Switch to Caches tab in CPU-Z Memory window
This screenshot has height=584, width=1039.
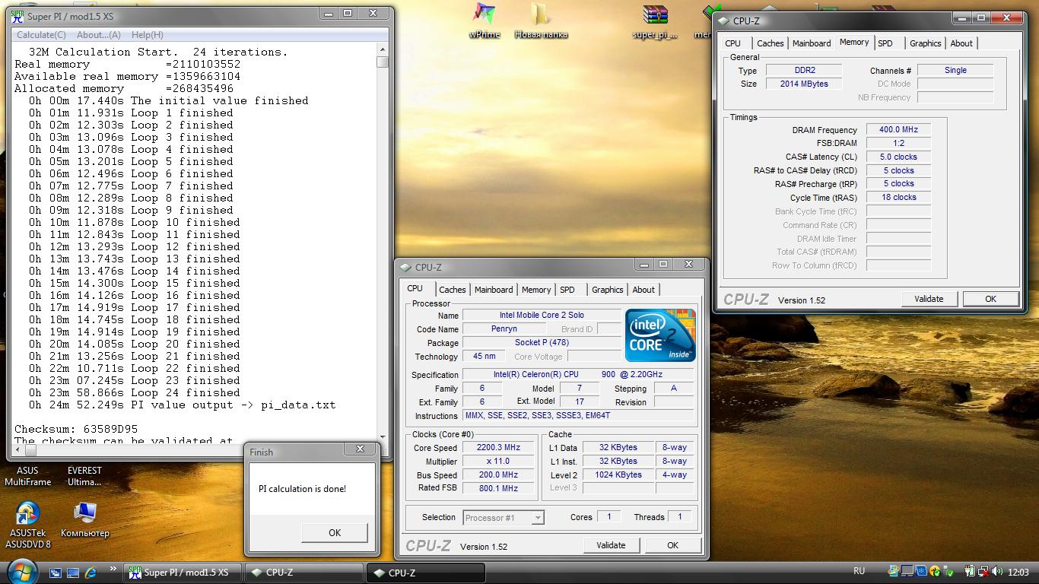pyautogui.click(x=771, y=43)
